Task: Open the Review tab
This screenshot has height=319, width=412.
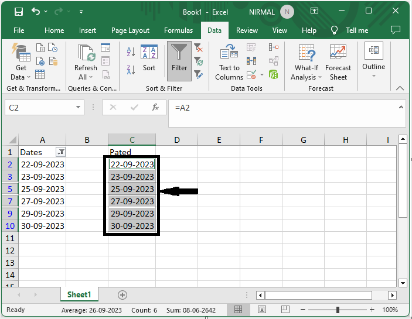Action: coord(247,30)
